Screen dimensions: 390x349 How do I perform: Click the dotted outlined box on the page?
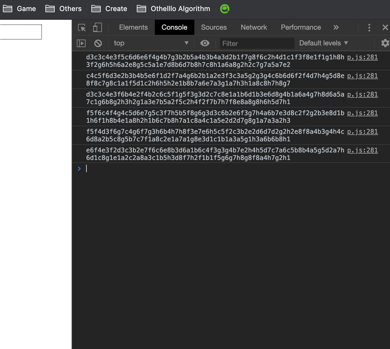tap(21, 32)
